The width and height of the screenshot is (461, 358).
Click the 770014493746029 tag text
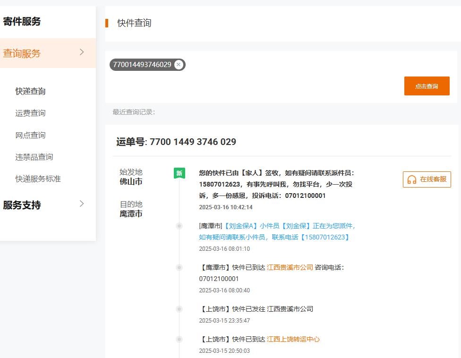click(142, 65)
